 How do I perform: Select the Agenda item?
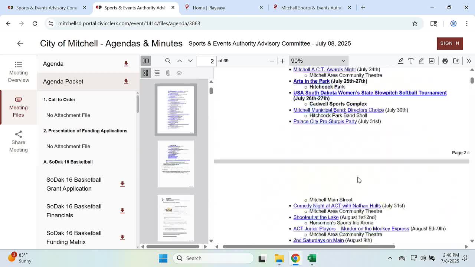pyautogui.click(x=53, y=64)
